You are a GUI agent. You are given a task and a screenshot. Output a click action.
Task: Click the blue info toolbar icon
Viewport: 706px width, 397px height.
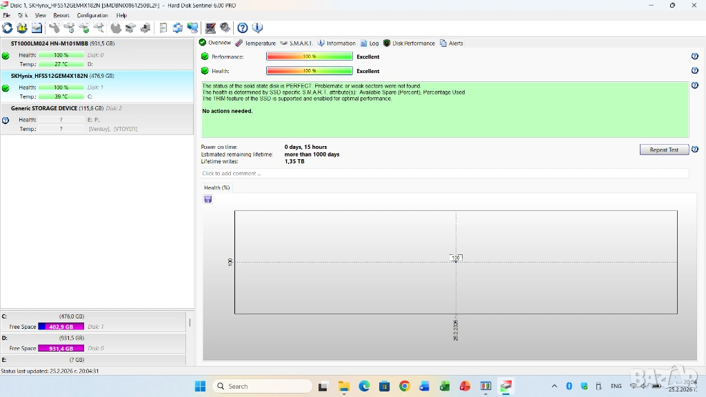(258, 28)
